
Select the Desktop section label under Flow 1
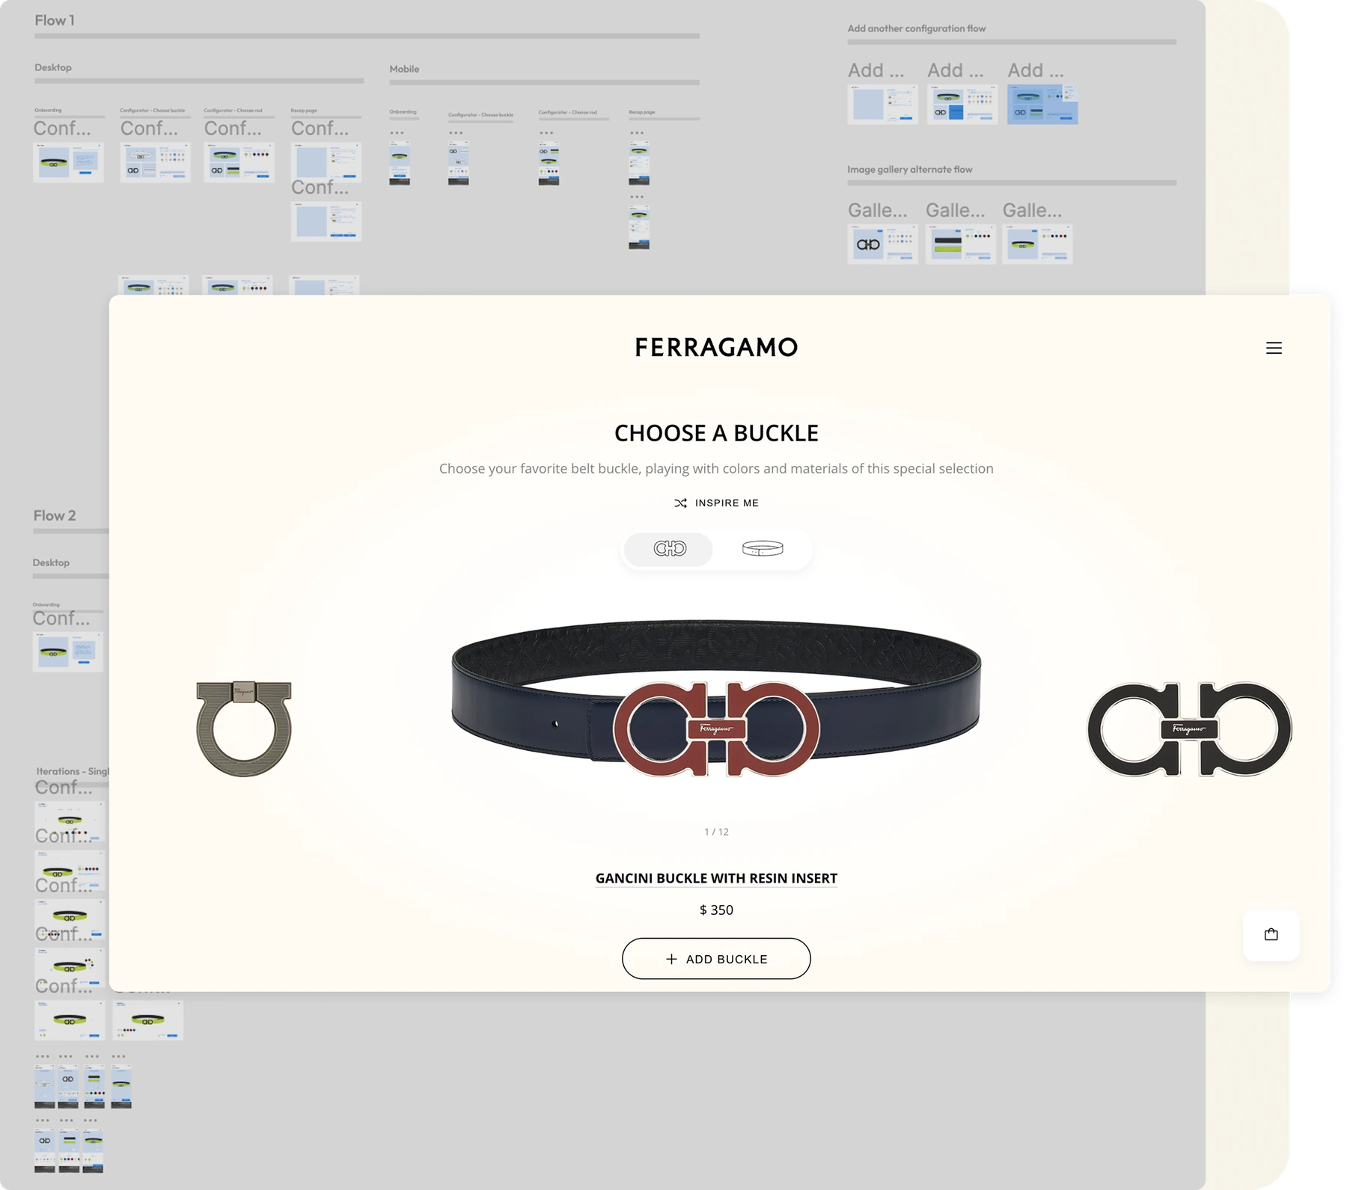(x=53, y=67)
